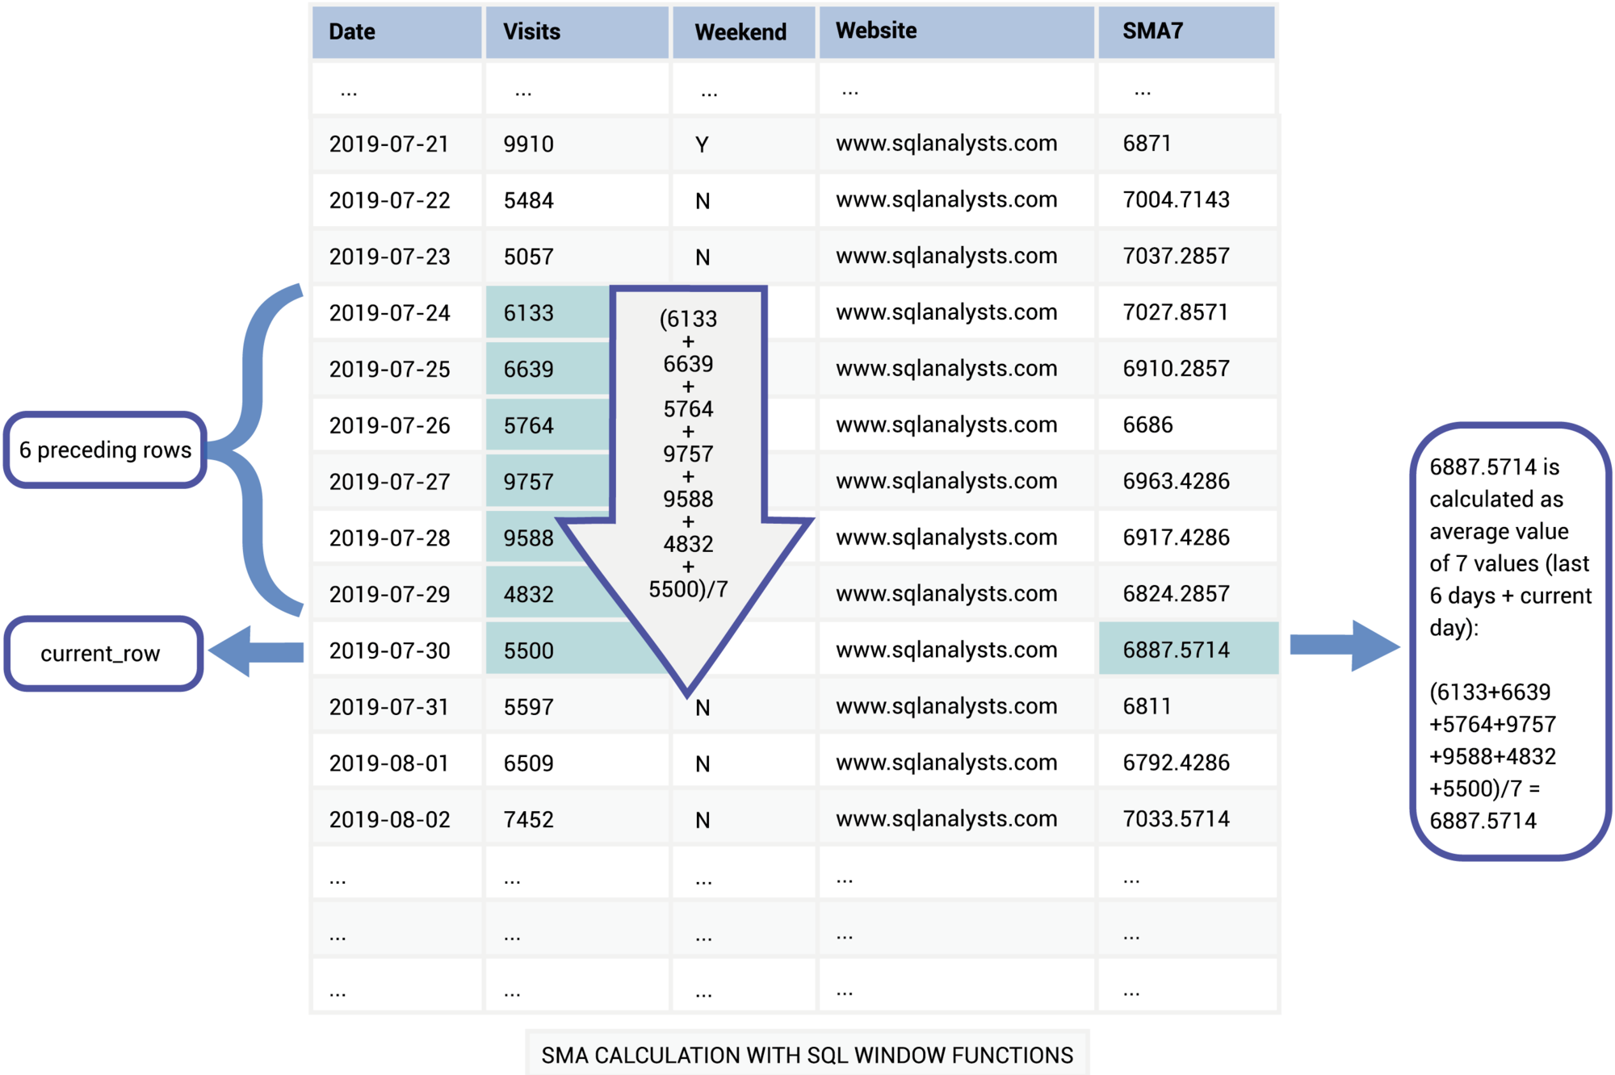The height and width of the screenshot is (1075, 1615).
Task: Select the '6 preceding rows' callout box
Action: tap(106, 450)
